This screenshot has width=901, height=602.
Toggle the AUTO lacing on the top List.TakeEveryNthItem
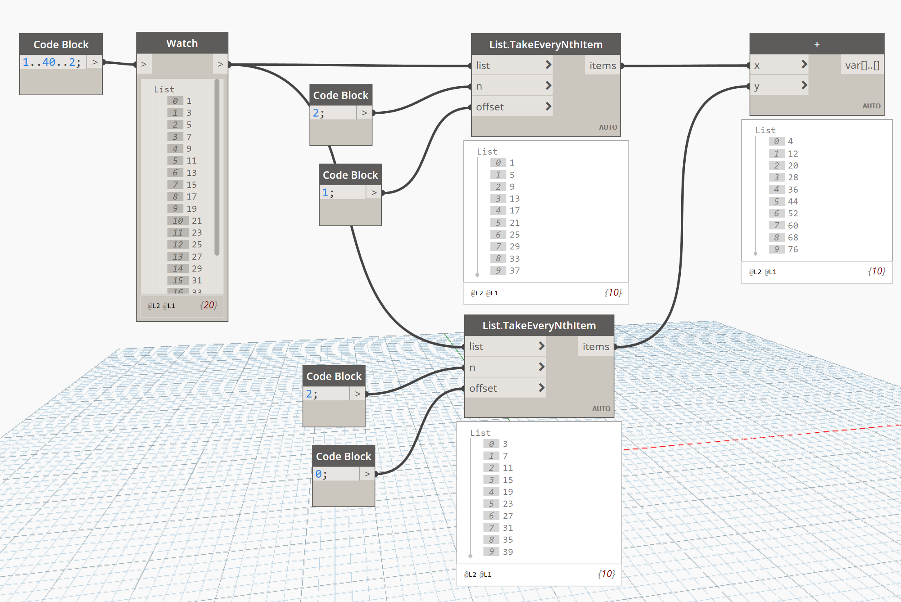(608, 127)
